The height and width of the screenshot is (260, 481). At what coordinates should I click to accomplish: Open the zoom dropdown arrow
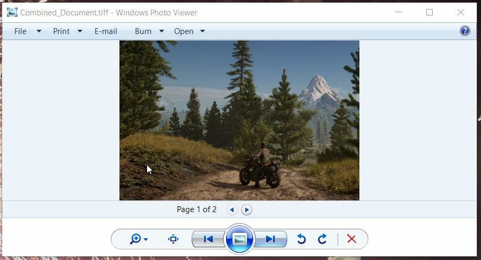(145, 239)
